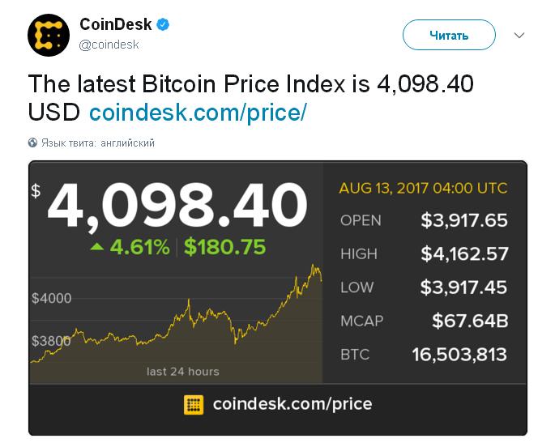The height and width of the screenshot is (447, 555).
Task: Open the coindesk.com/price/ link in tweet text
Action: click(198, 112)
